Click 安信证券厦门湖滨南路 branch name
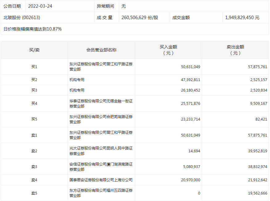 [101, 167]
